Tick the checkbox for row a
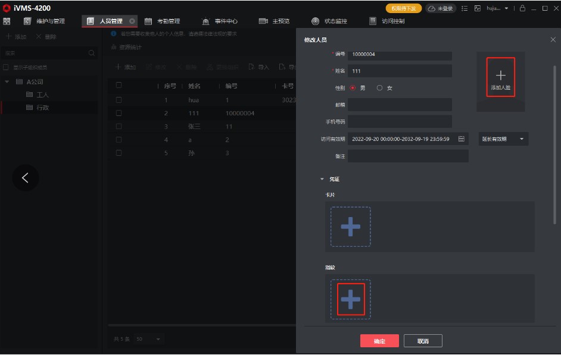Screen dimensions: 561x355 119,140
